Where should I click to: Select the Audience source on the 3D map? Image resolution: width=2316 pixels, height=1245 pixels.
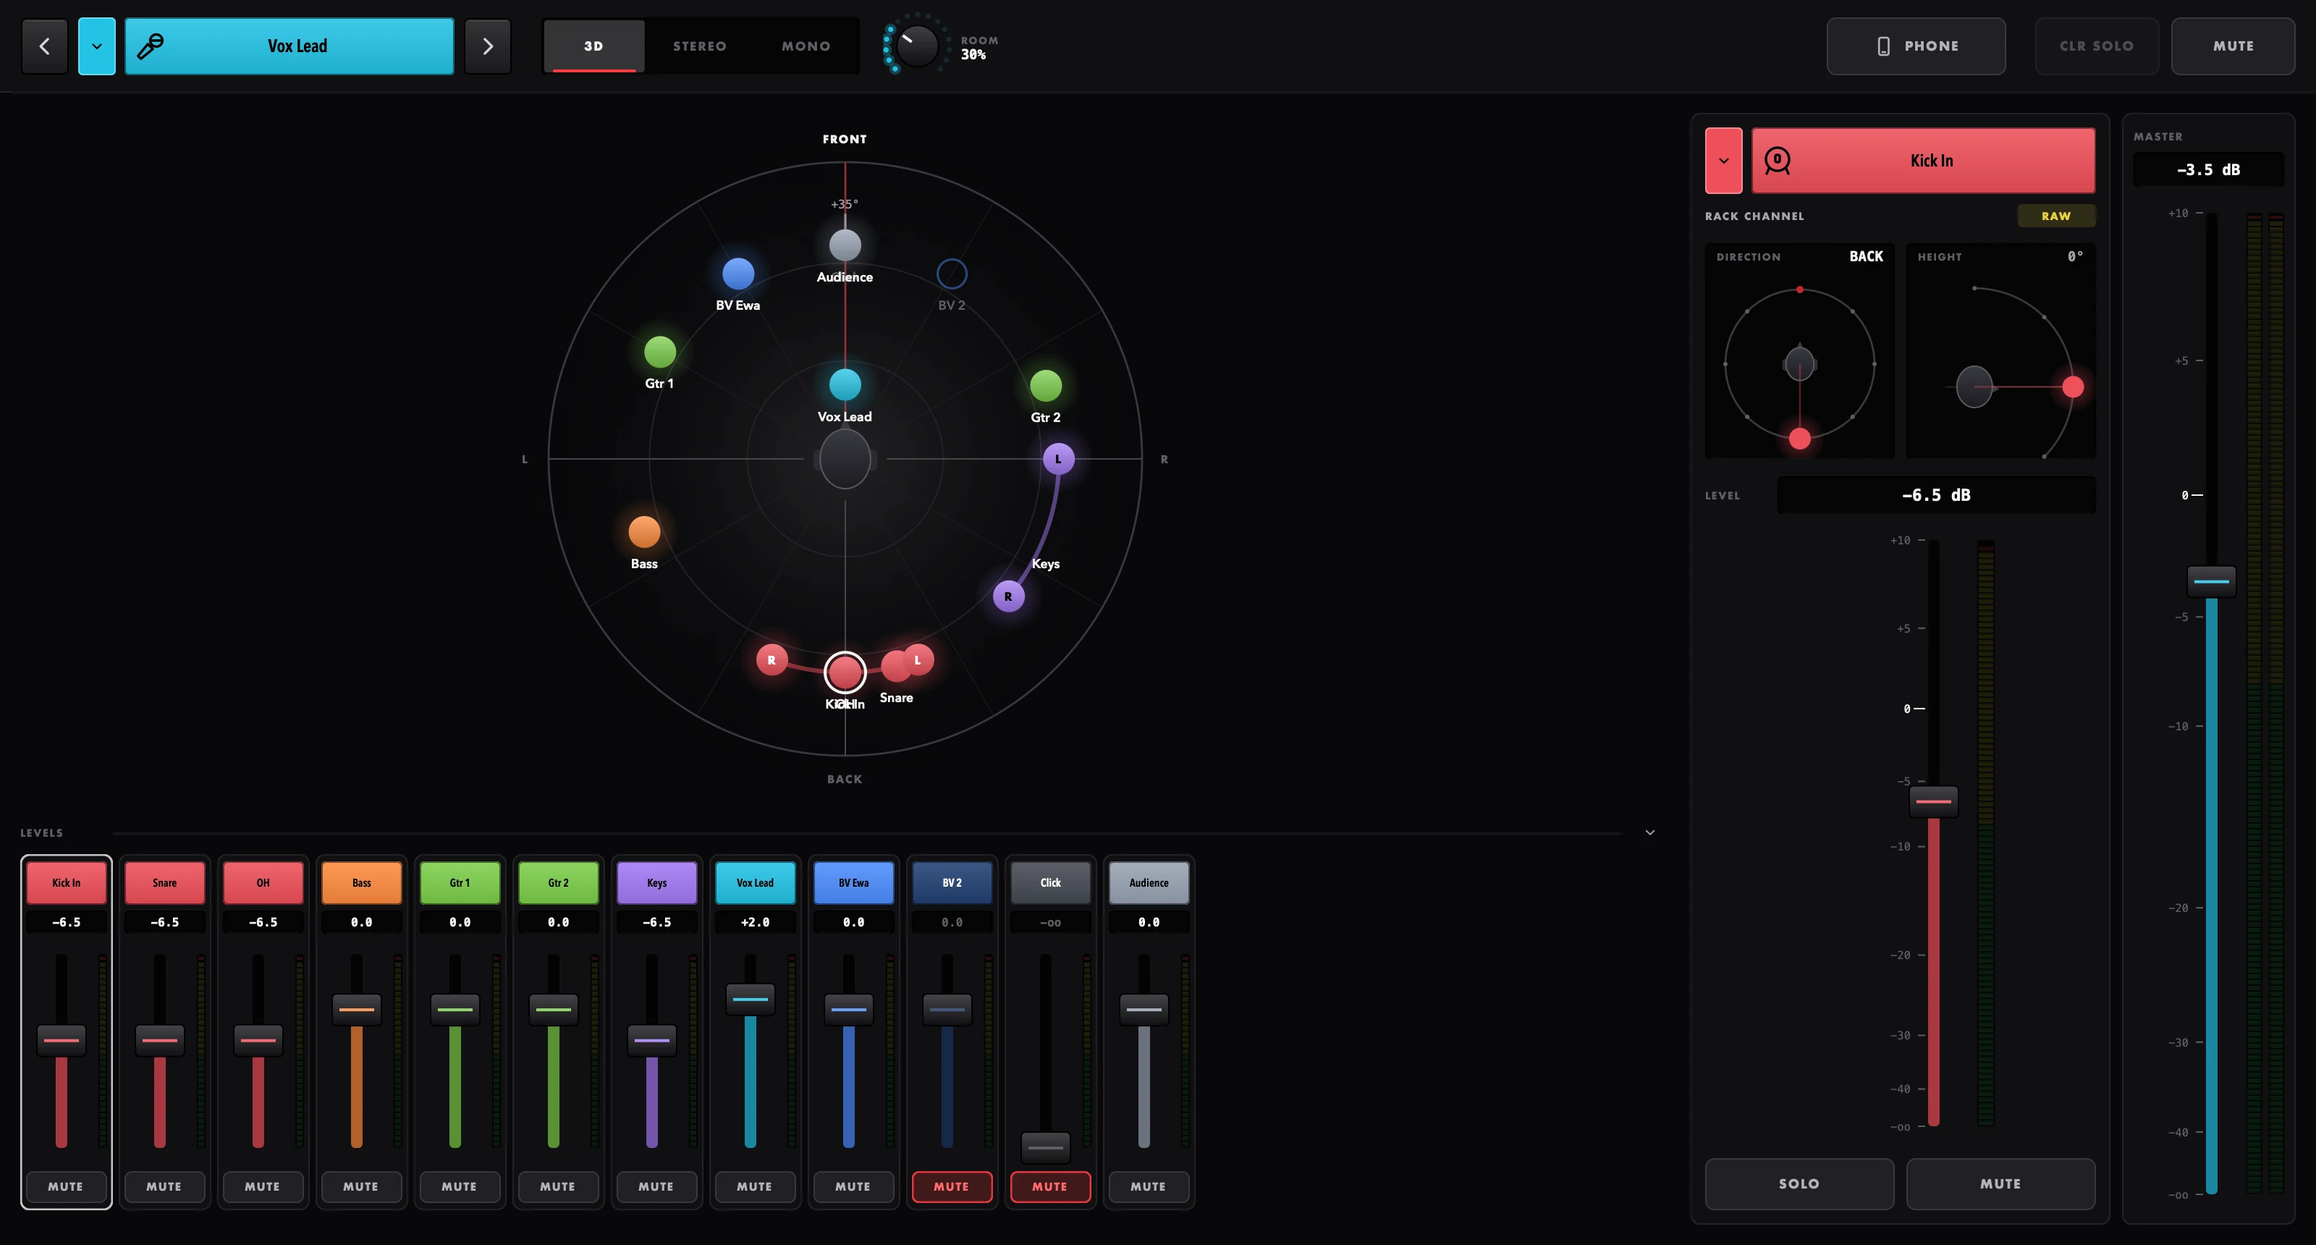tap(844, 245)
